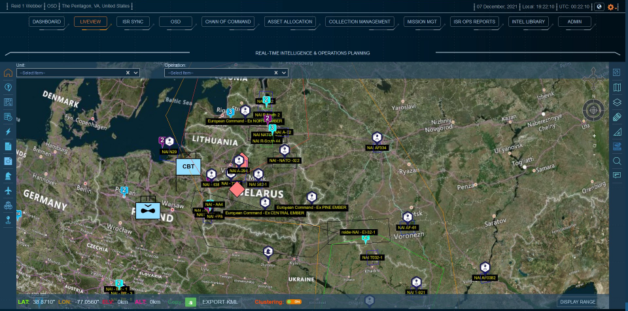Image resolution: width=628 pixels, height=311 pixels.
Task: Toggle the Clustering ON switch
Action: pyautogui.click(x=294, y=302)
